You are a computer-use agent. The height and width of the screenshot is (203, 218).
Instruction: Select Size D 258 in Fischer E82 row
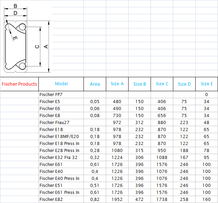click(x=184, y=199)
